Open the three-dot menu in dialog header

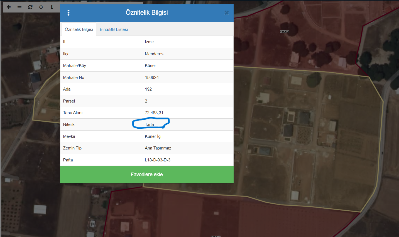pos(68,13)
